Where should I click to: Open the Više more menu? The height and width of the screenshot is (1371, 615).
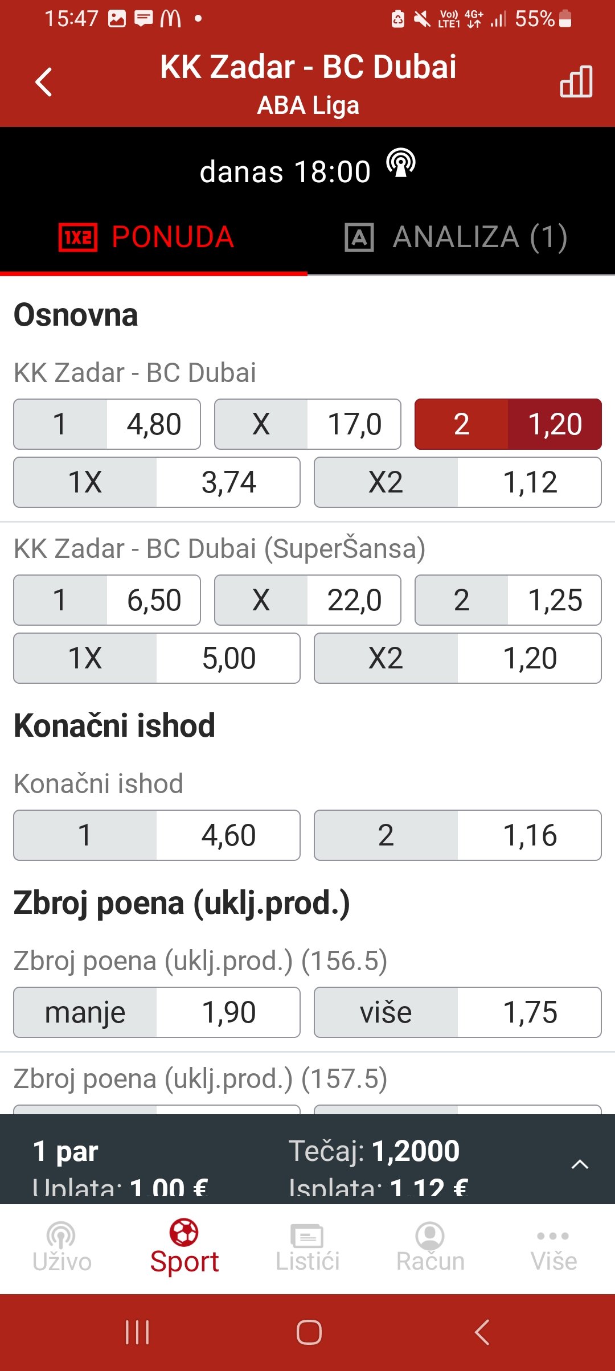tap(553, 1247)
